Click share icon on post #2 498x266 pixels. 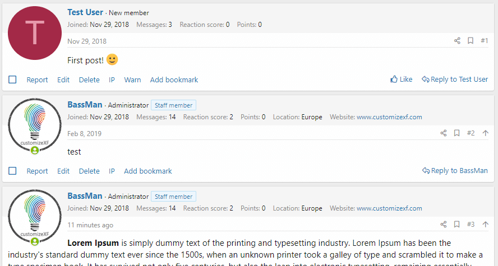coord(444,133)
